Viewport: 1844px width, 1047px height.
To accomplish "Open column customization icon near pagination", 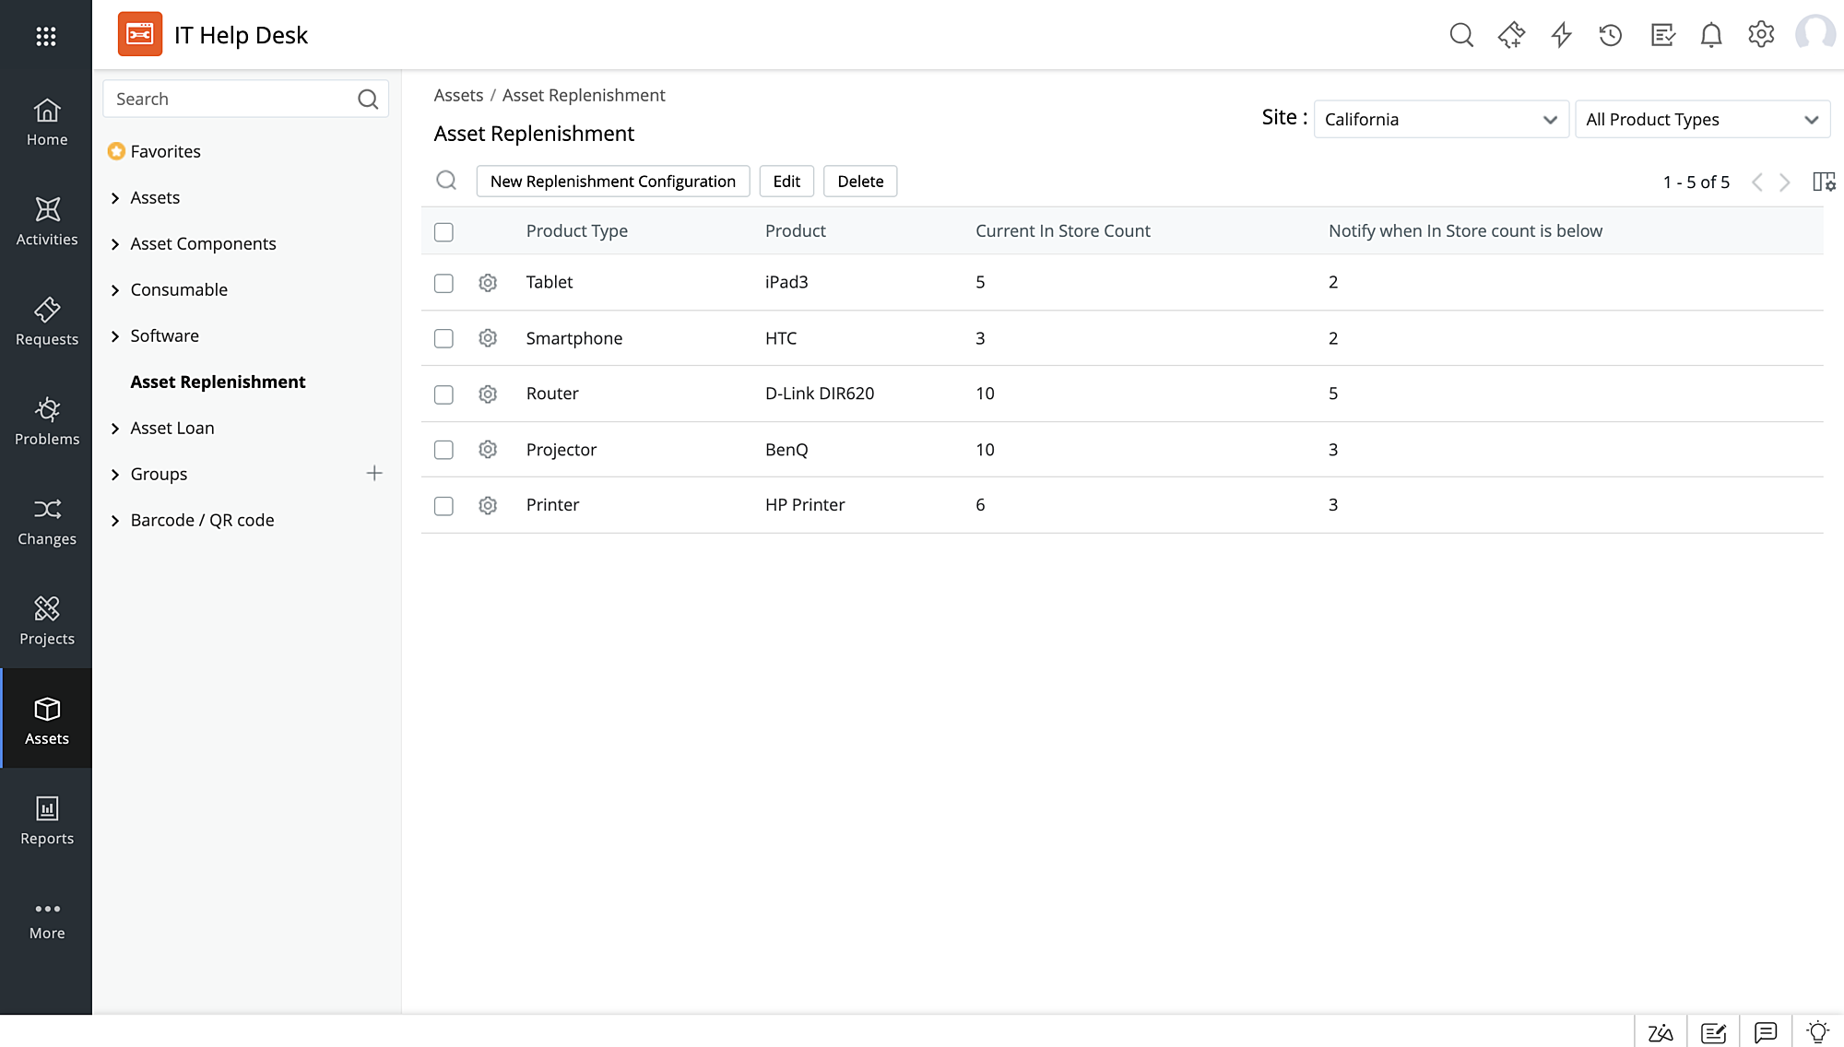I will point(1825,182).
